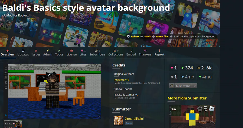Viewport: 243px width, 128px height.
Task: Click the blue plus added-date stat
Action: 188,77
